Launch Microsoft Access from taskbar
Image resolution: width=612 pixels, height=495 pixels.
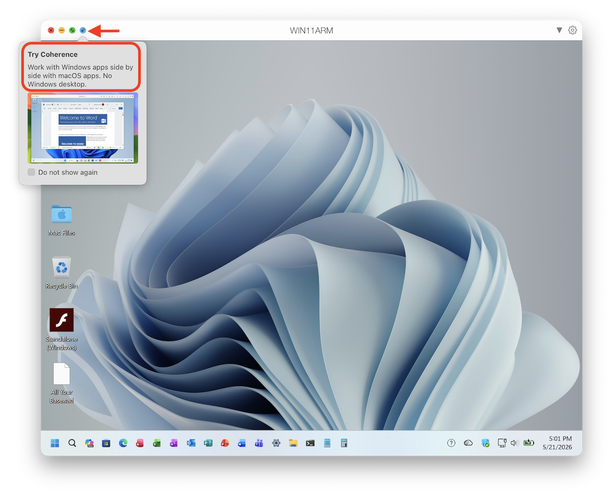(x=140, y=443)
